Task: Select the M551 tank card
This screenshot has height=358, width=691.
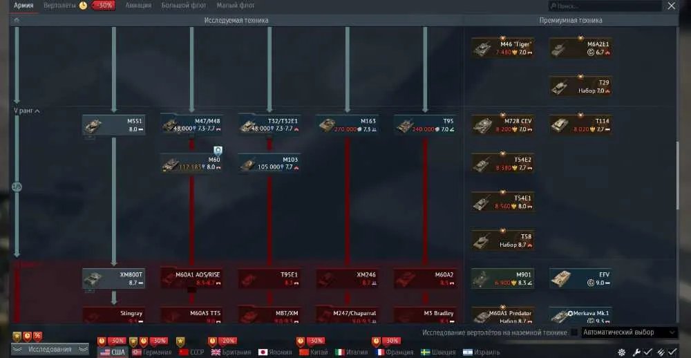Action: coord(114,125)
